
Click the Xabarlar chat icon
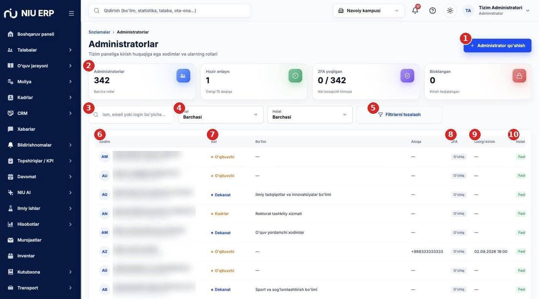tap(10, 129)
